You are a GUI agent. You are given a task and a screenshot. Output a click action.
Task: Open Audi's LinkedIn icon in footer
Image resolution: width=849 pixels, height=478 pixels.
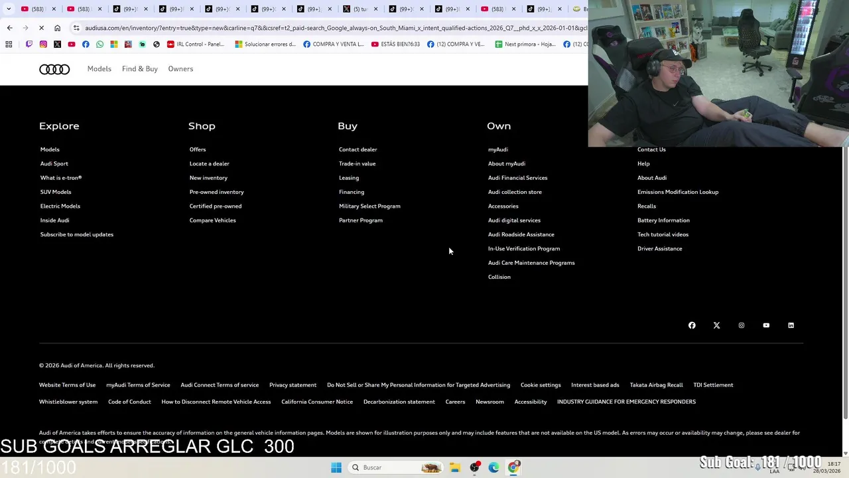tap(791, 325)
